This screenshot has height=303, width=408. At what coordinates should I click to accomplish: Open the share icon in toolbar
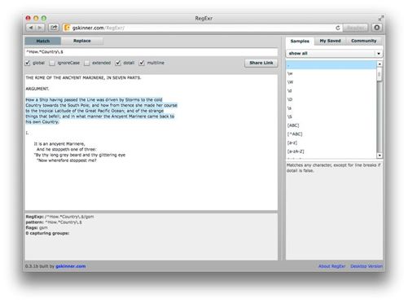(54, 28)
